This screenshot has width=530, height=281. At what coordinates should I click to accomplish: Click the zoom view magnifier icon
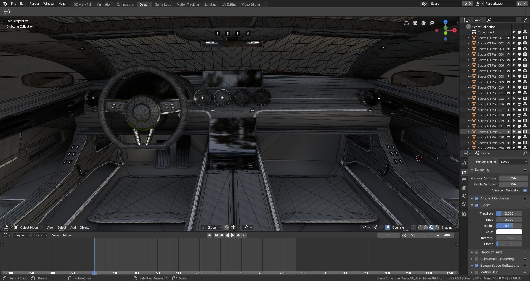coord(432,23)
